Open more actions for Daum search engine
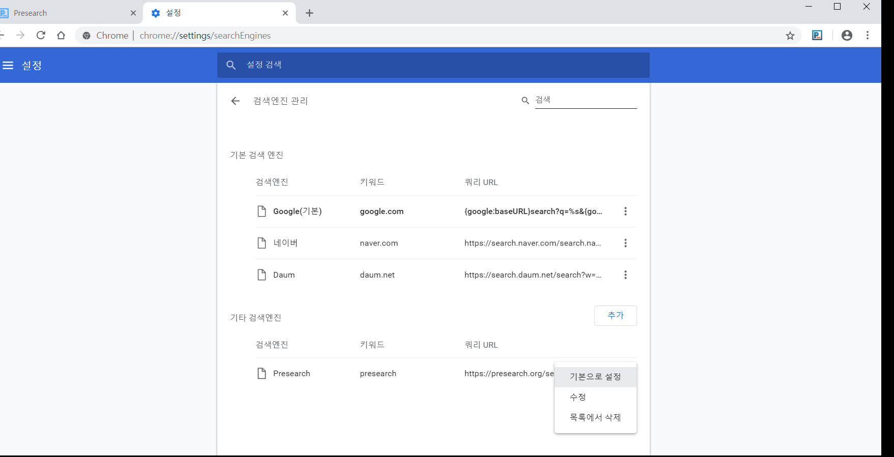The width and height of the screenshot is (894, 457). point(625,275)
